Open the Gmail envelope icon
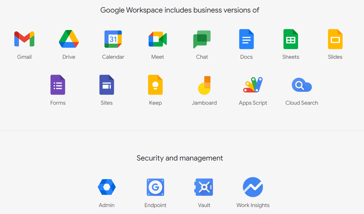The width and height of the screenshot is (364, 214). [x=24, y=39]
